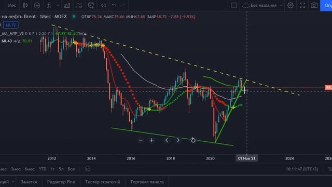Image resolution: width=332 pixels, height=187 pixels.
Task: Click the 2018 time axis label
Action: (171, 158)
